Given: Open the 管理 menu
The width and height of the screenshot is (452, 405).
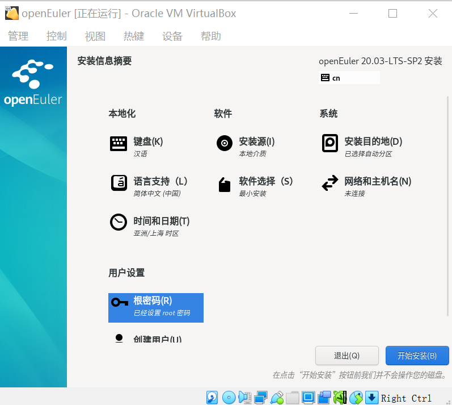Looking at the screenshot, I should coord(18,36).
